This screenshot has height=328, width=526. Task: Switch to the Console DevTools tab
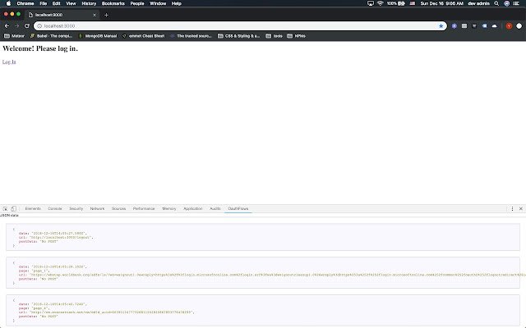[x=55, y=208]
